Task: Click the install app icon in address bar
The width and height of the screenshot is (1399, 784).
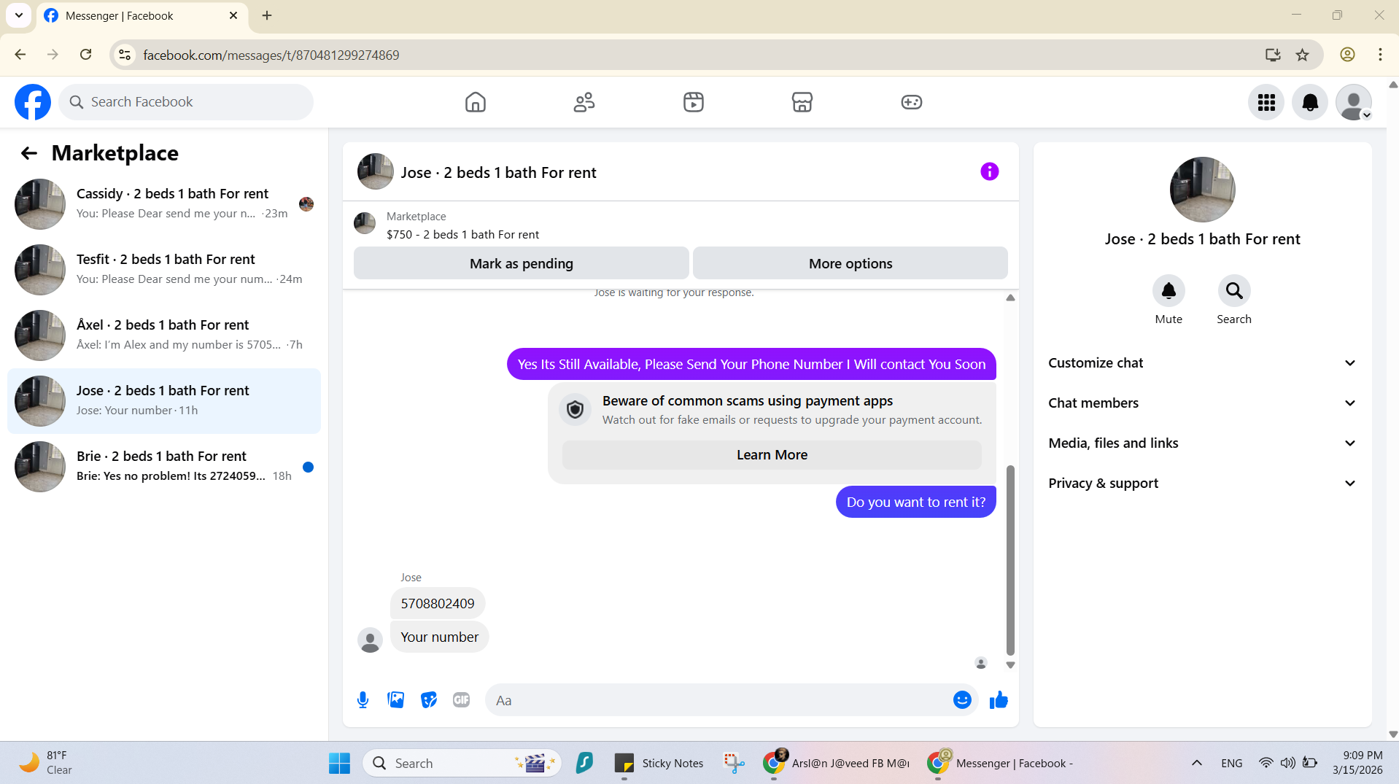Action: click(x=1273, y=55)
